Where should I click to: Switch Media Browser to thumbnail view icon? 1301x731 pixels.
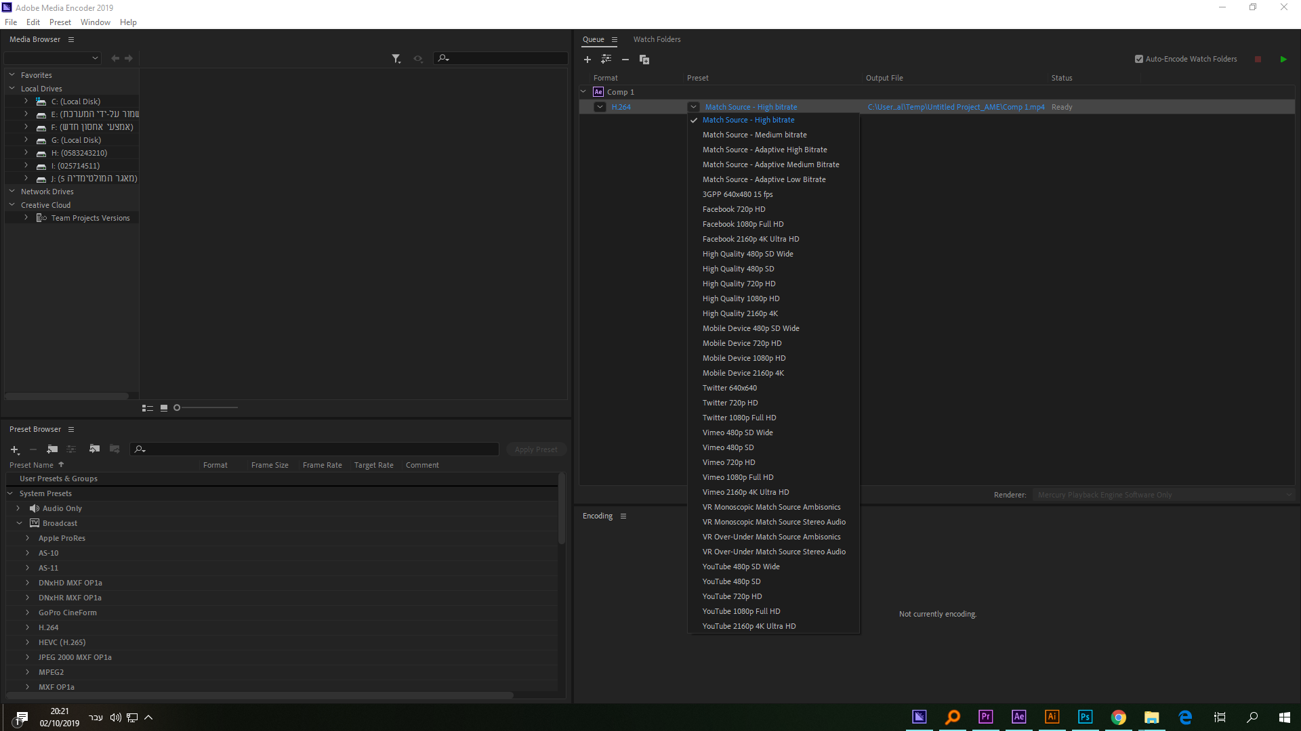[x=164, y=407]
